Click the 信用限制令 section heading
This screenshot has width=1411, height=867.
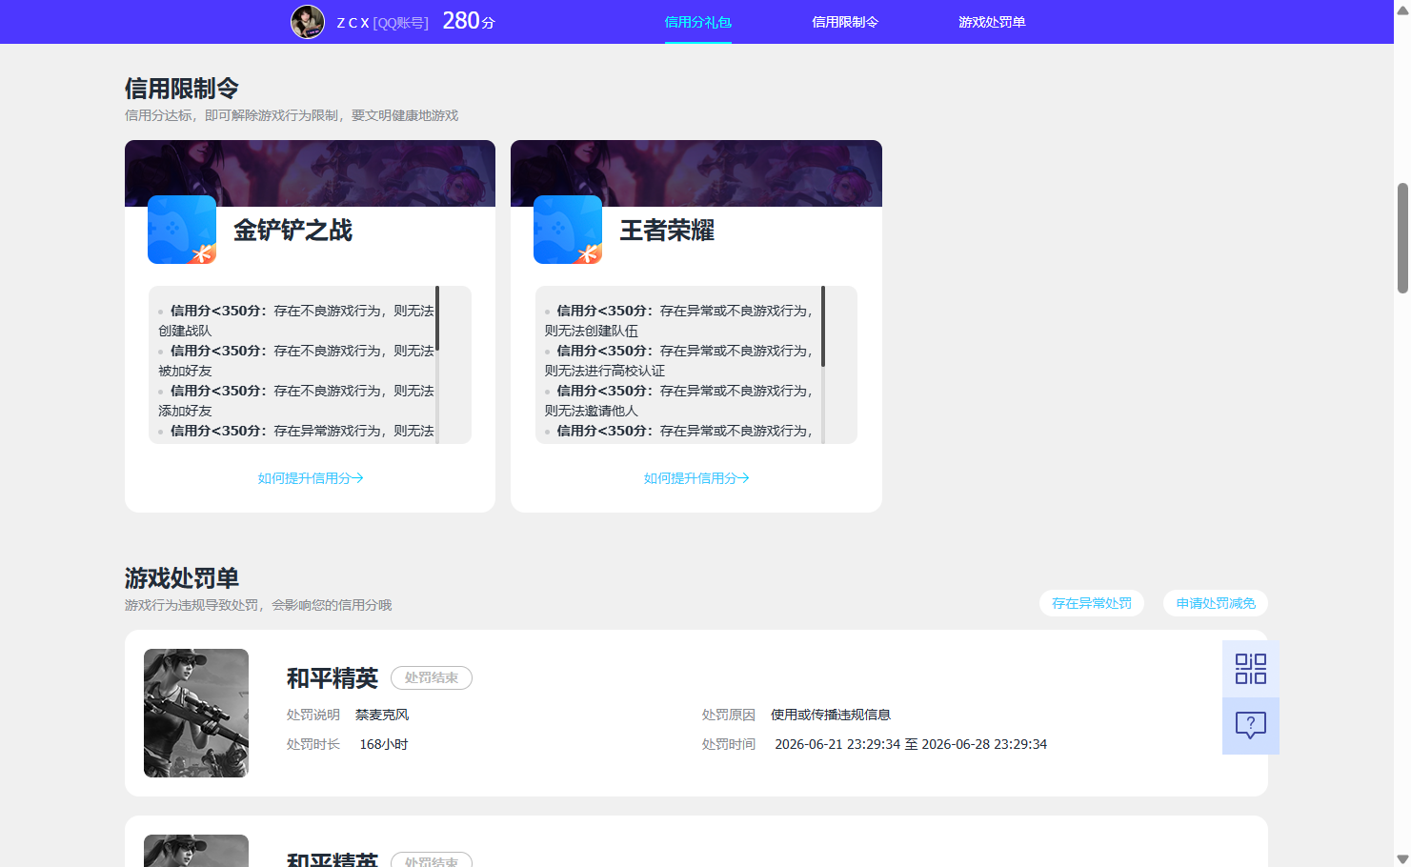pos(182,89)
